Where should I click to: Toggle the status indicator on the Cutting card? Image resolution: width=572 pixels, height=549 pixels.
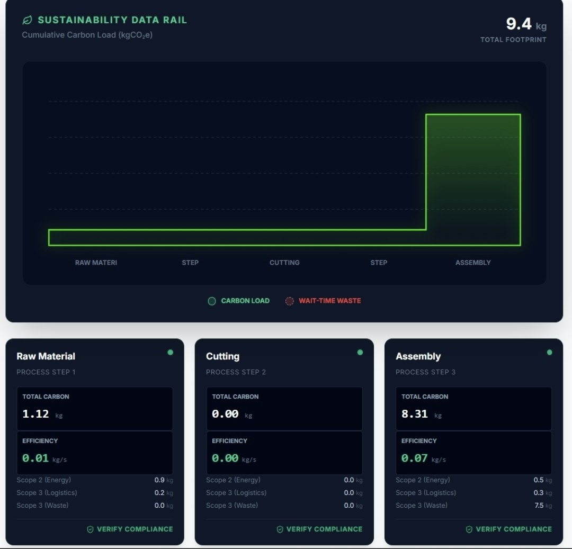tap(360, 351)
